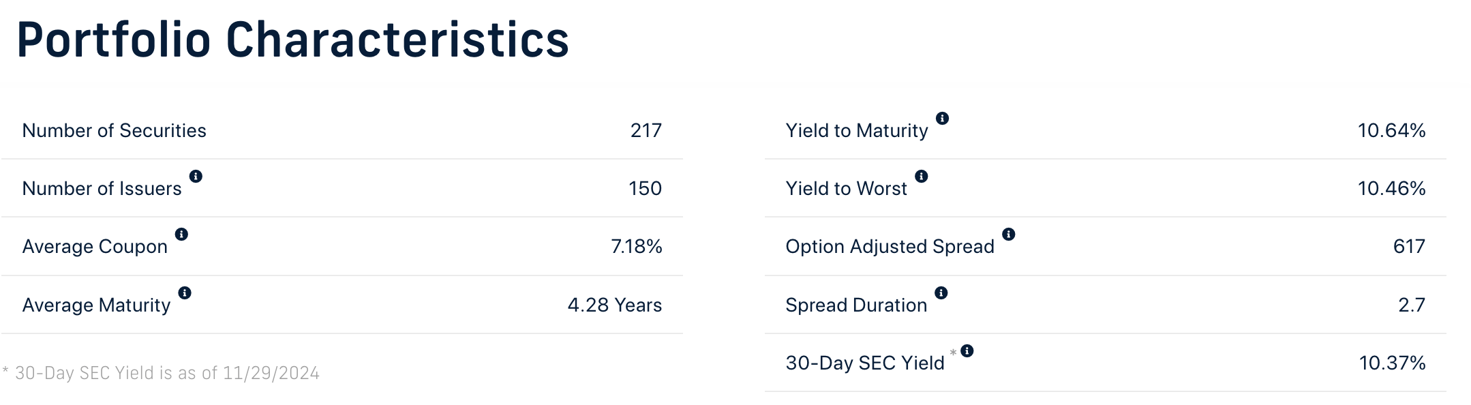Click the Portfolio Characteristics heading
The image size is (1471, 405).
(293, 41)
